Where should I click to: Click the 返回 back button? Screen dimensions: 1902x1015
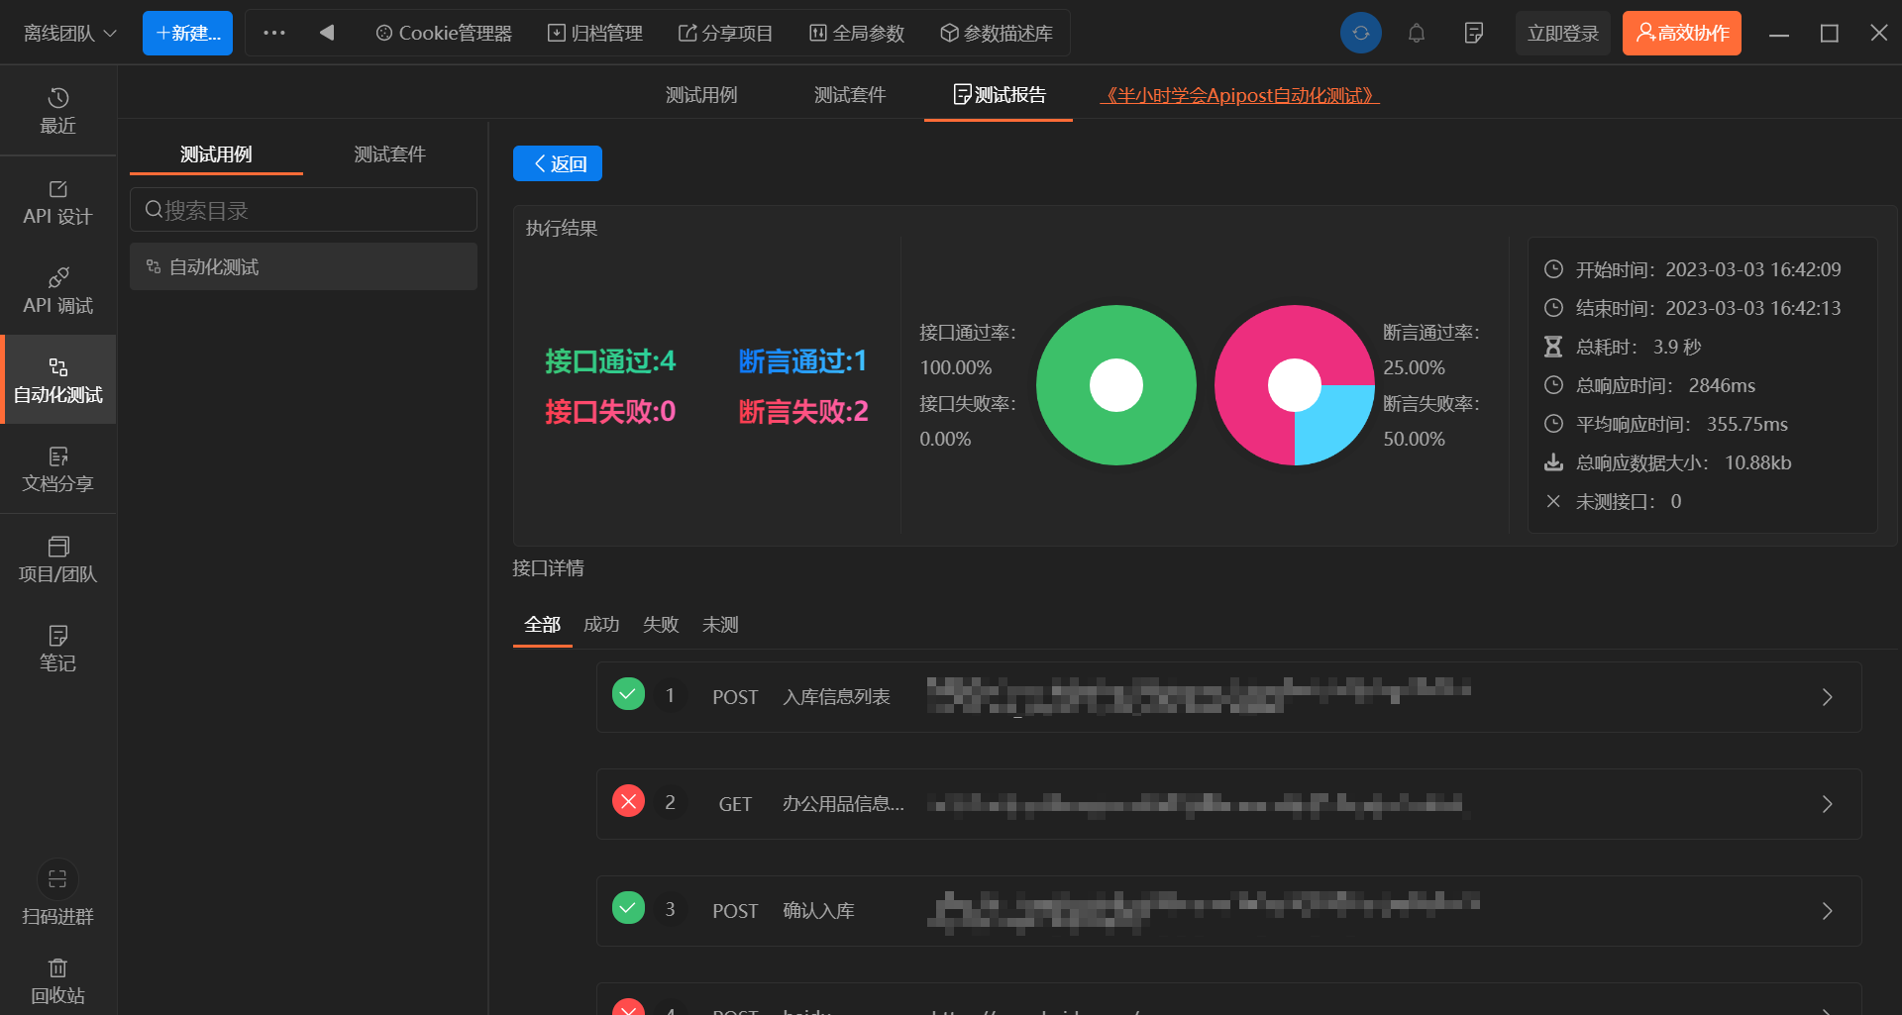558,163
